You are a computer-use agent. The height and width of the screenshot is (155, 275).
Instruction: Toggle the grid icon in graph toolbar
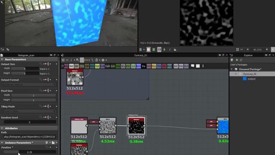pyautogui.click(x=63, y=60)
